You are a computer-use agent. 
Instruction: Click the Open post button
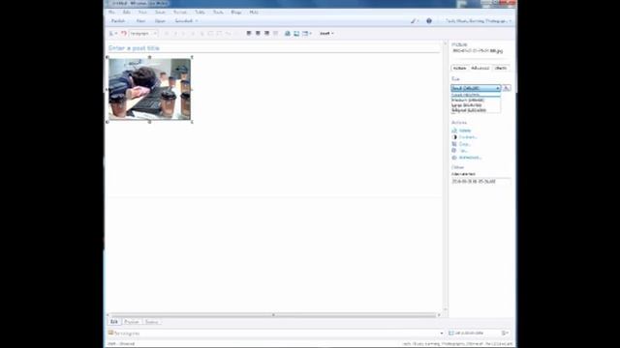pyautogui.click(x=160, y=21)
